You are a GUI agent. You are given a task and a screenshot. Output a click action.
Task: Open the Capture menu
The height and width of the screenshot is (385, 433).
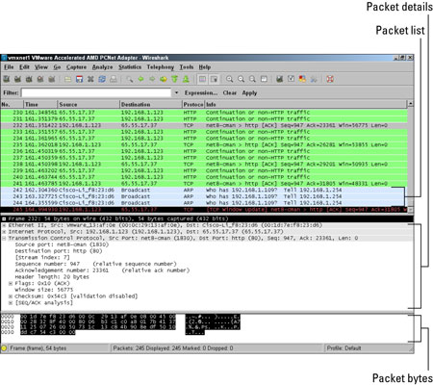(x=76, y=67)
